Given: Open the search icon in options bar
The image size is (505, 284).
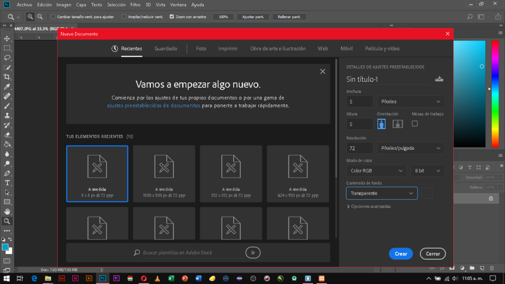Looking at the screenshot, I should click(x=469, y=17).
